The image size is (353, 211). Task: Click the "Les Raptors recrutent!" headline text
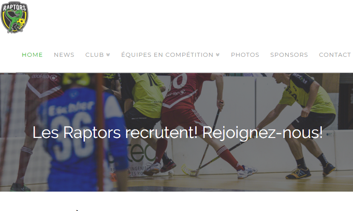pos(115,133)
